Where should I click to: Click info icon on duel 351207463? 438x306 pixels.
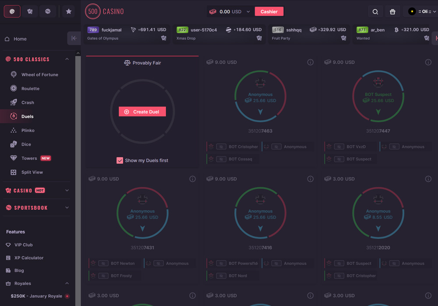[311, 62]
